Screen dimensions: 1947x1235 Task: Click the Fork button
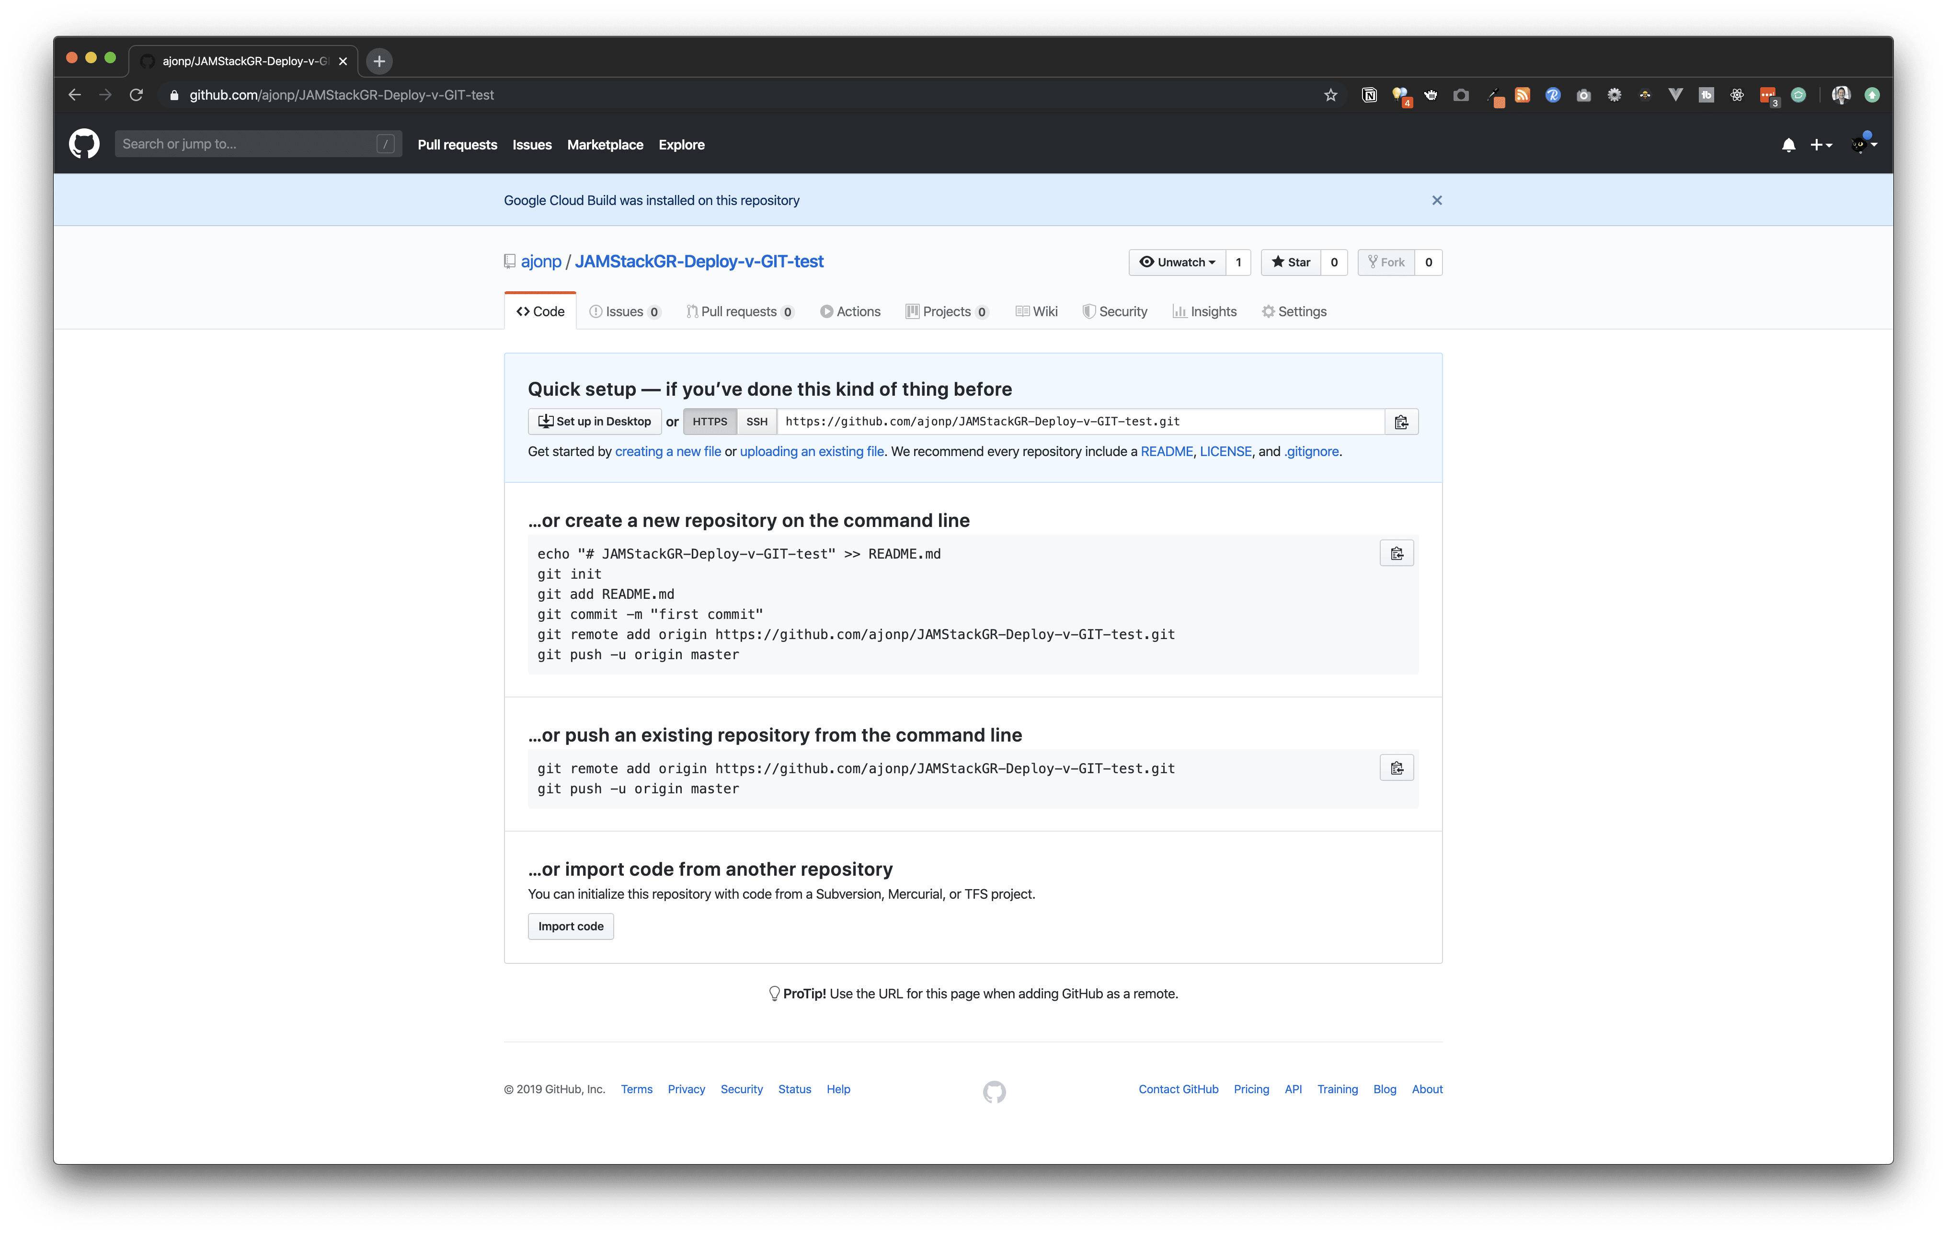[x=1386, y=263]
